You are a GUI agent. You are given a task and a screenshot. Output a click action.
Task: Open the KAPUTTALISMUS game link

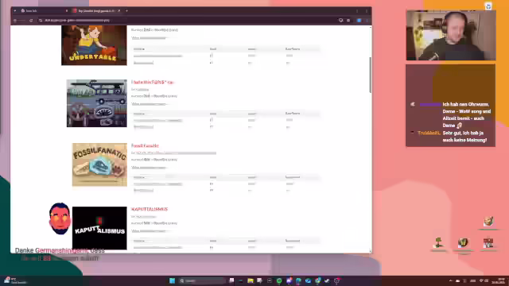[x=150, y=209]
